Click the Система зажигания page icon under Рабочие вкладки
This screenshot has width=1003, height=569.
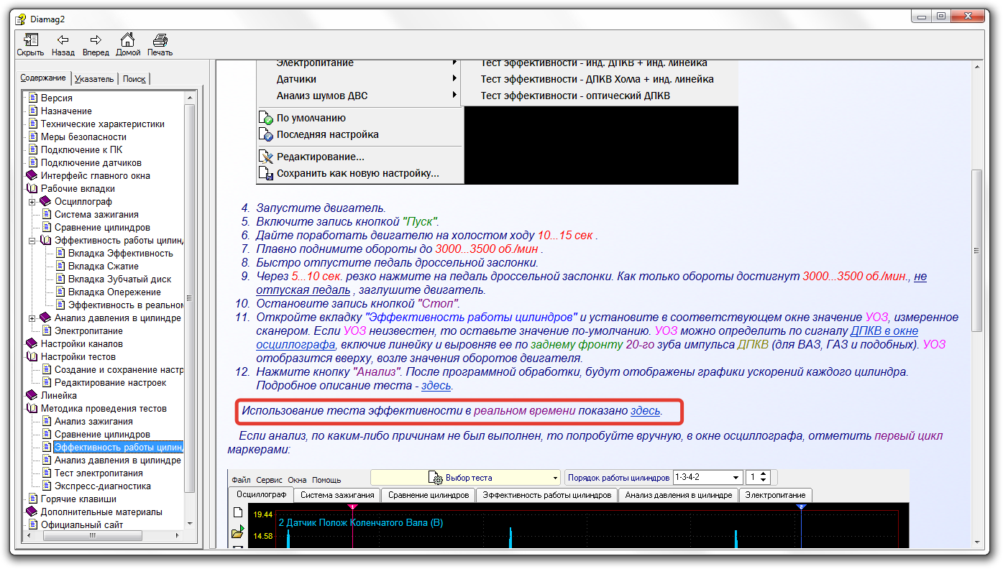[47, 214]
